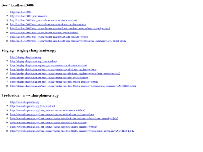
Task: Open staging.sharphunter.app (new window) link
Action: click(x=33, y=61)
